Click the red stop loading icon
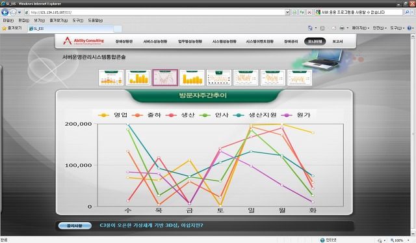This screenshot has height=243, width=416. 309,12
